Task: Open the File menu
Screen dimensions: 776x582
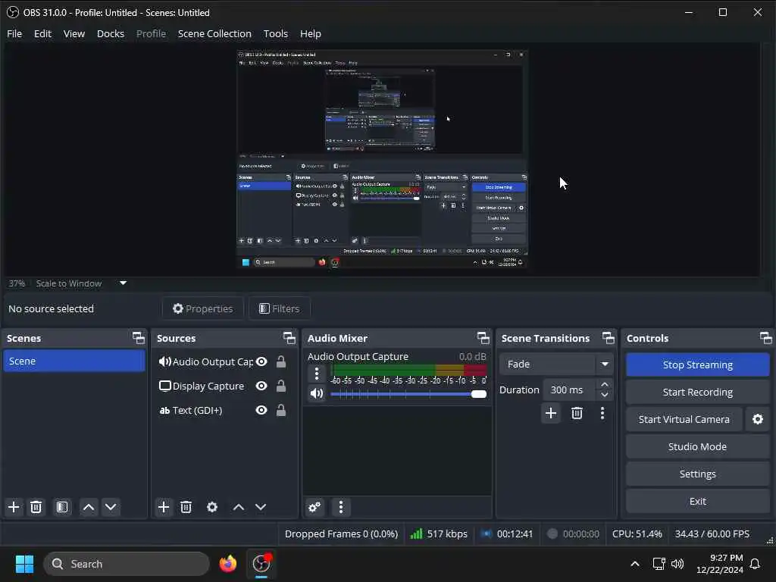Action: click(x=14, y=33)
